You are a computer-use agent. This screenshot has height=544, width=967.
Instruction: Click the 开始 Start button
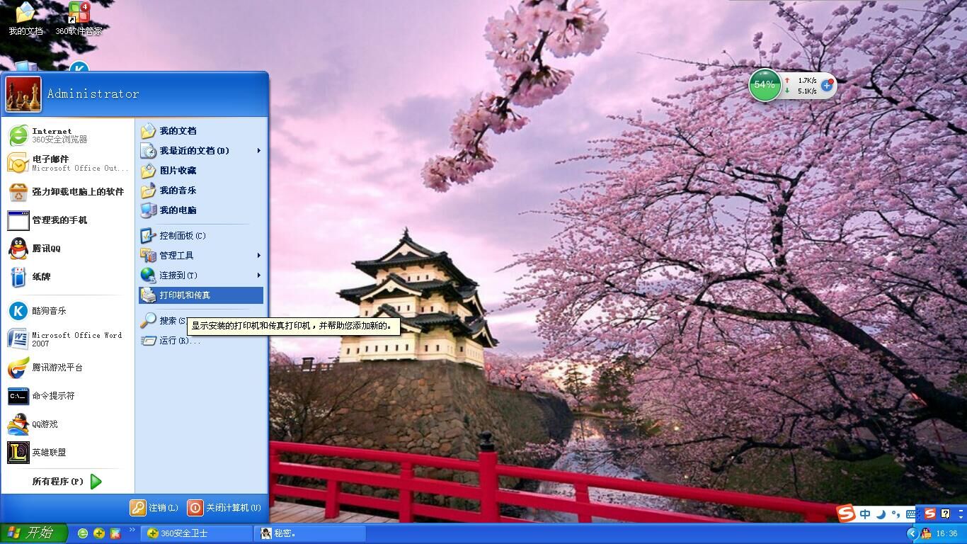tap(33, 533)
